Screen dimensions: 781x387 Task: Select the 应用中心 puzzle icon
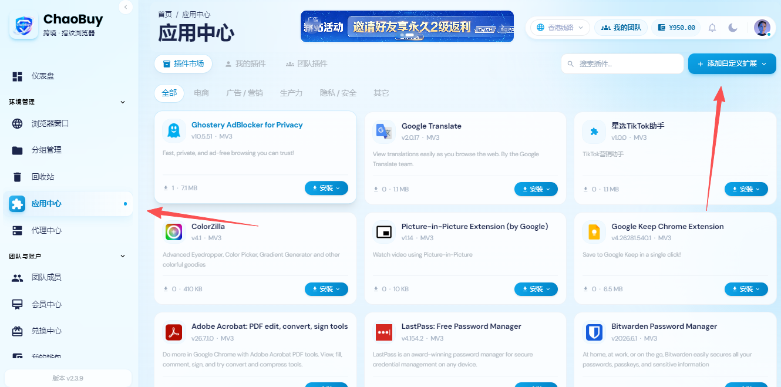click(x=18, y=204)
